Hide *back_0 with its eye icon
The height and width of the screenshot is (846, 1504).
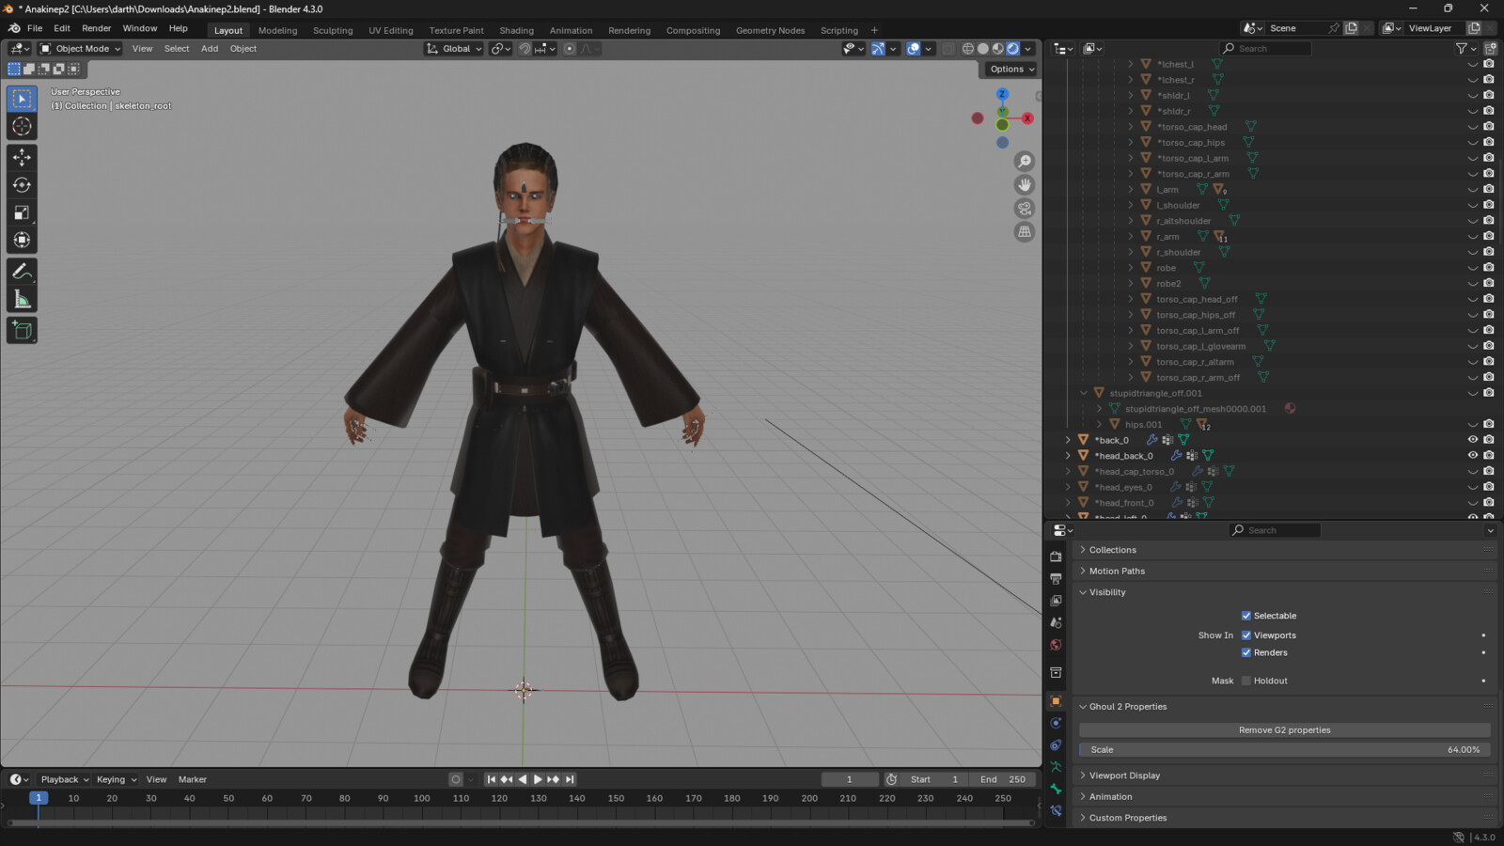pos(1473,440)
